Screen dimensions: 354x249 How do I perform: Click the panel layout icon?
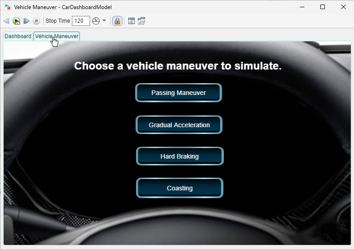coord(131,21)
